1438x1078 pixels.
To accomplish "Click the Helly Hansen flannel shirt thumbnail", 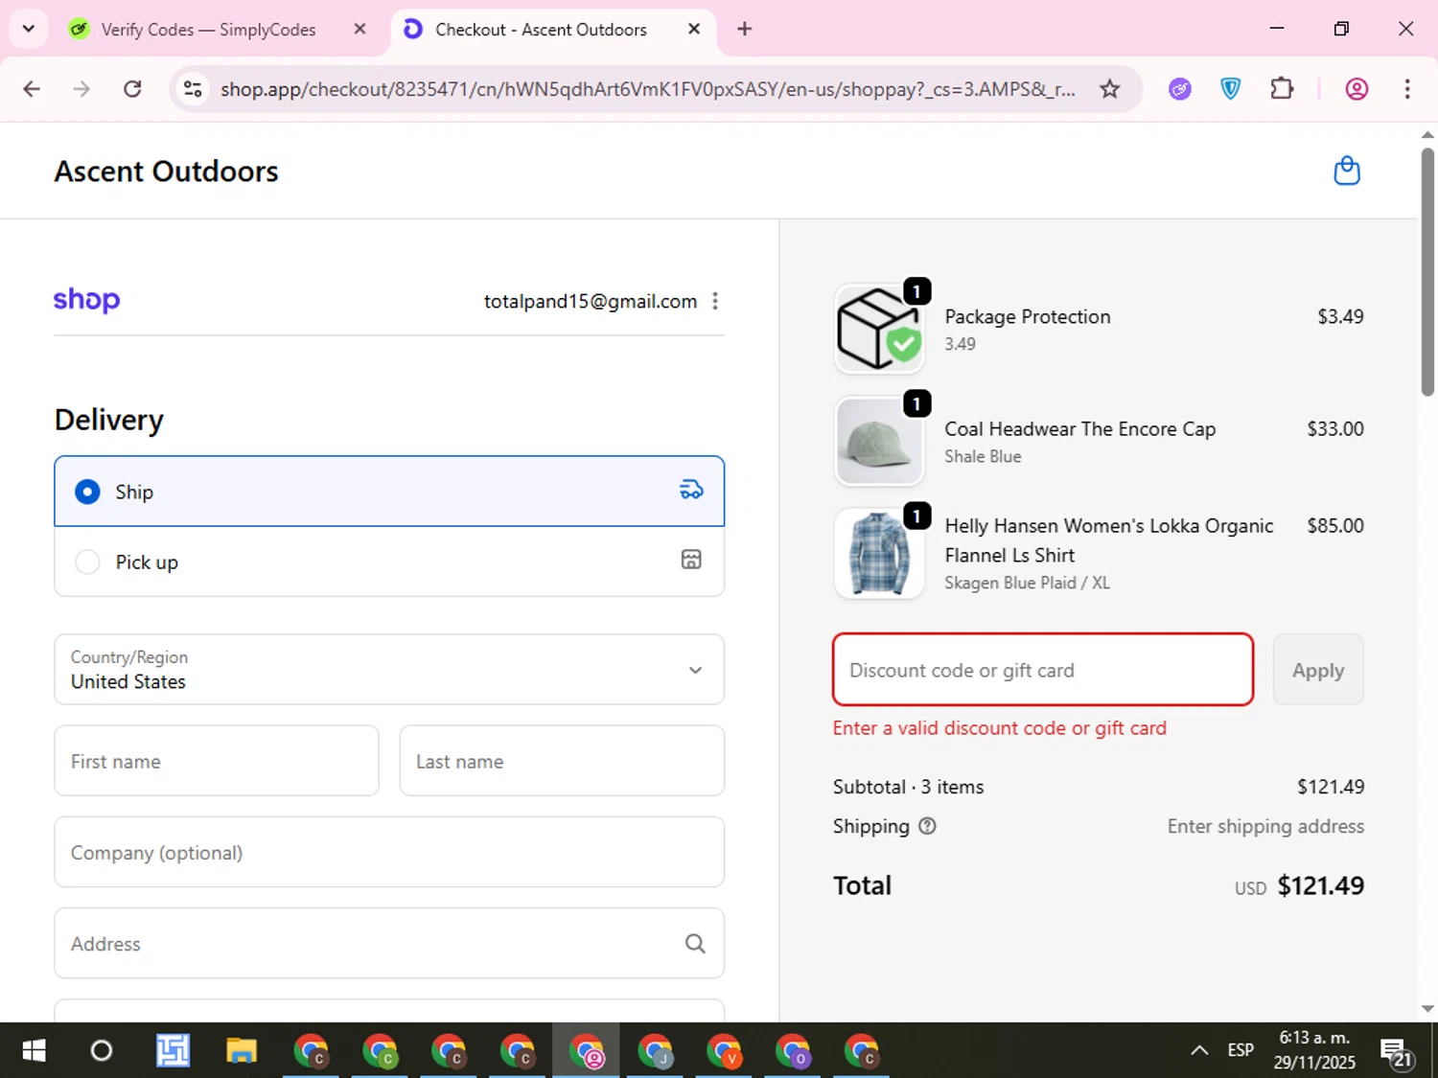I will (879, 553).
